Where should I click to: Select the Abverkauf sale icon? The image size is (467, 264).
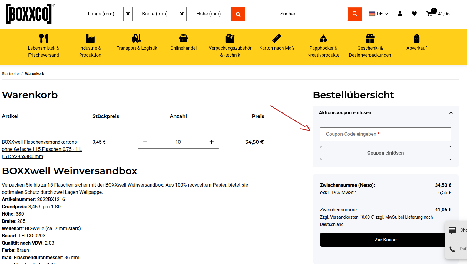pos(416,38)
